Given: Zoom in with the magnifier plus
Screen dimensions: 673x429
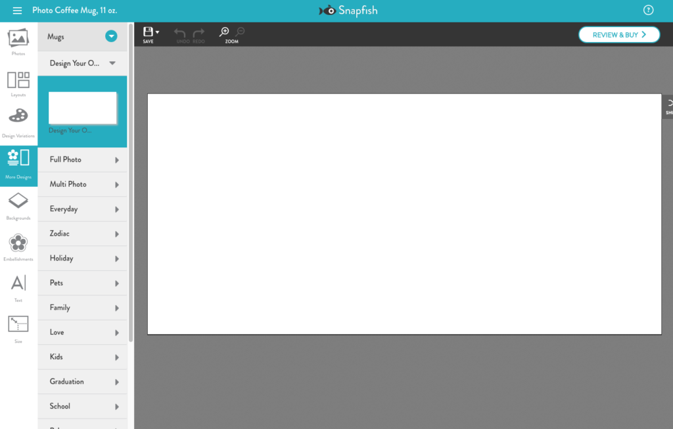Looking at the screenshot, I should (224, 32).
